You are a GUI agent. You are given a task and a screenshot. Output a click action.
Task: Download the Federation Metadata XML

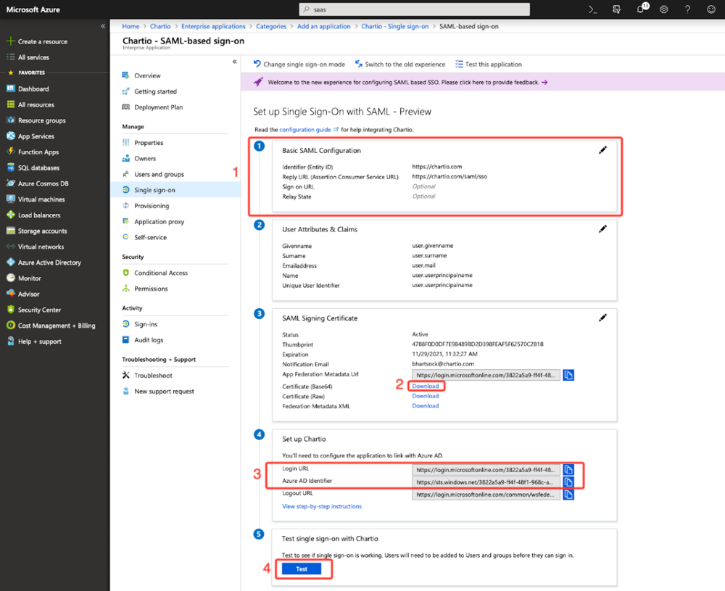pyautogui.click(x=426, y=405)
